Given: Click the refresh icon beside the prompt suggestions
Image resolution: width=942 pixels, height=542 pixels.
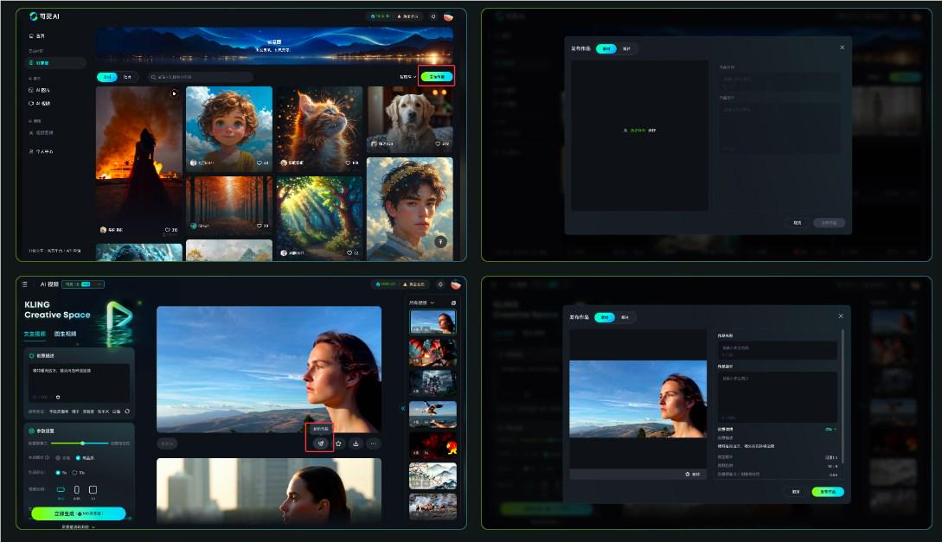Looking at the screenshot, I should point(127,411).
